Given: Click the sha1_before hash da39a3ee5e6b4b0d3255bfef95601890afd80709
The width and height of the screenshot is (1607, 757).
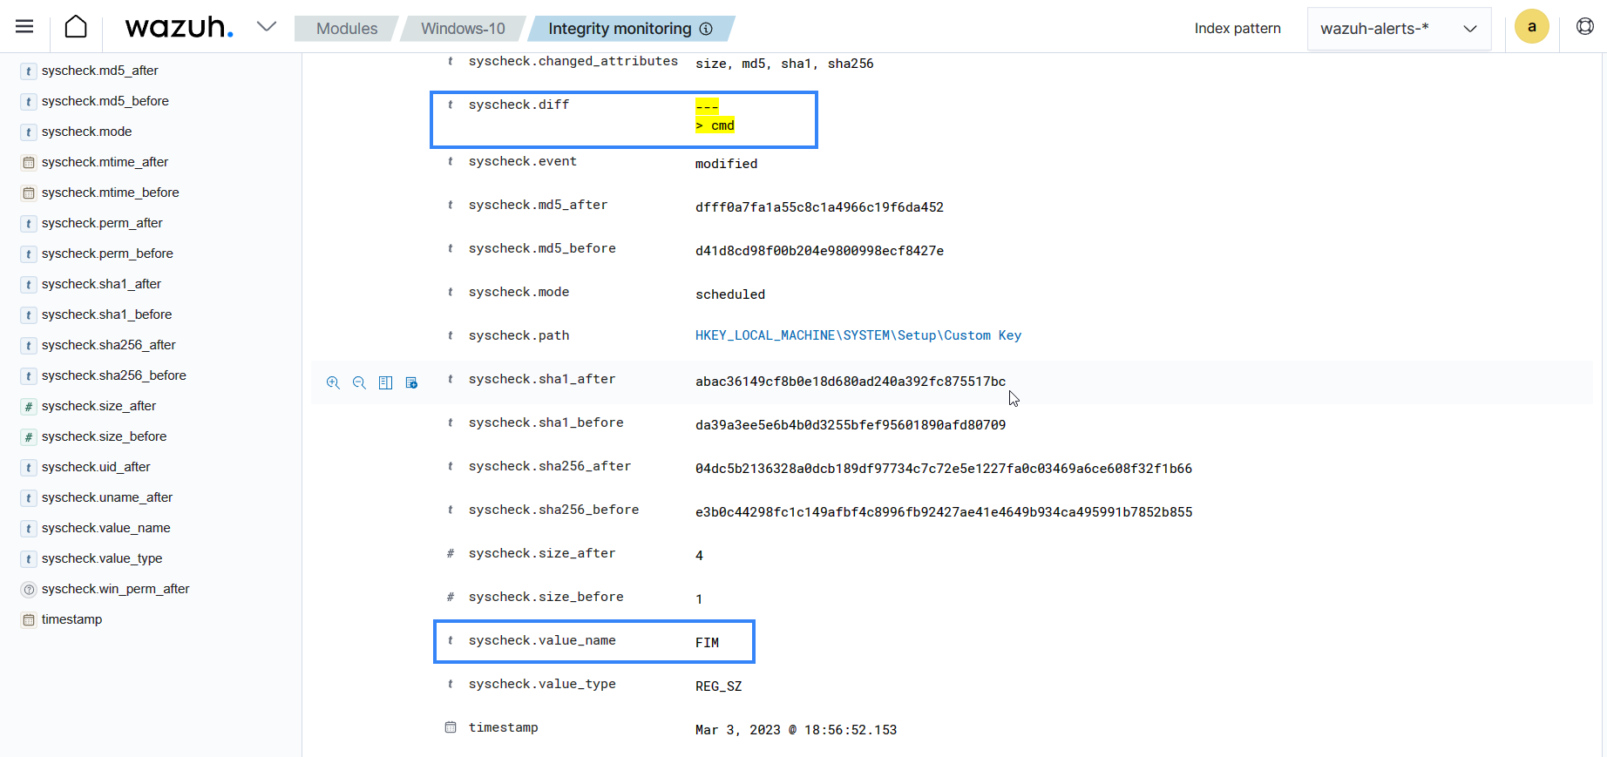Looking at the screenshot, I should tap(851, 425).
